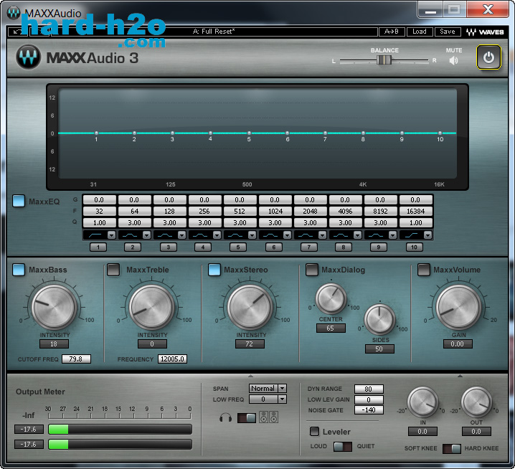Click the Noise Gate -140 field
Screen dimensions: 515x469
point(369,410)
